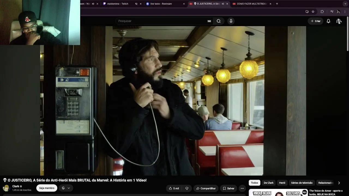Select the Séries de televisão chip
The height and width of the screenshot is (196, 349).
(302, 183)
